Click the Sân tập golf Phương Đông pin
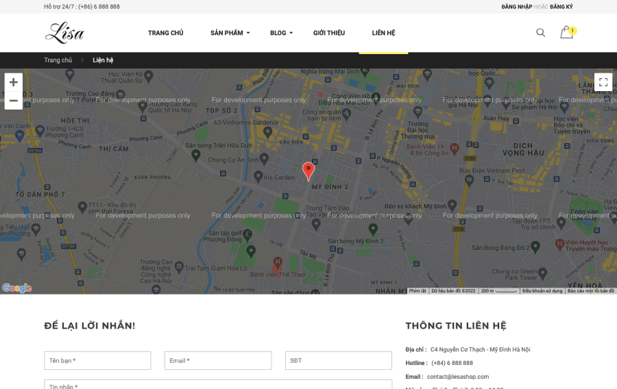617x389 pixels. 247,235
